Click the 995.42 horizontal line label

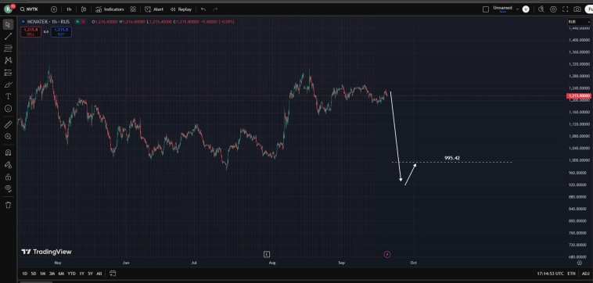coord(452,158)
